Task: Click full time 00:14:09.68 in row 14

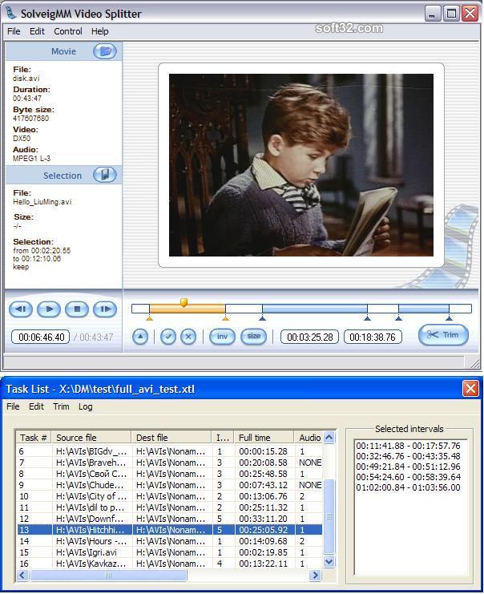Action: tap(263, 541)
